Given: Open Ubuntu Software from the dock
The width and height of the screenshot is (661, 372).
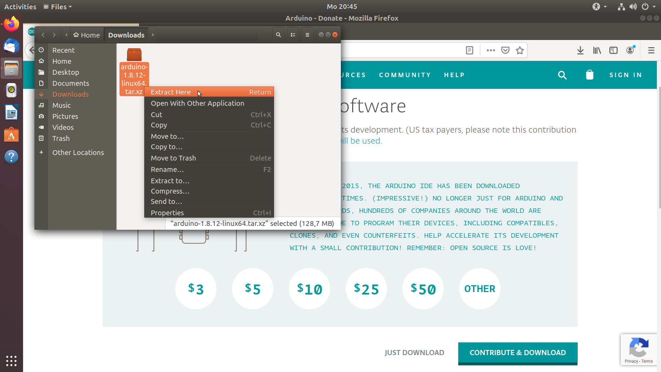Looking at the screenshot, I should 11,134.
